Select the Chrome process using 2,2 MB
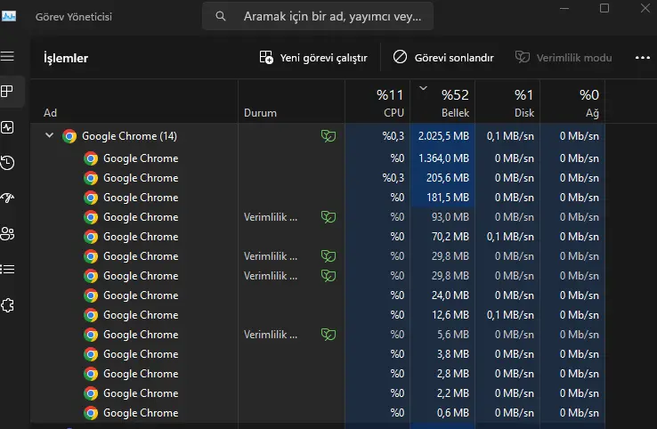Screen dimensions: 657x429 click(318, 393)
